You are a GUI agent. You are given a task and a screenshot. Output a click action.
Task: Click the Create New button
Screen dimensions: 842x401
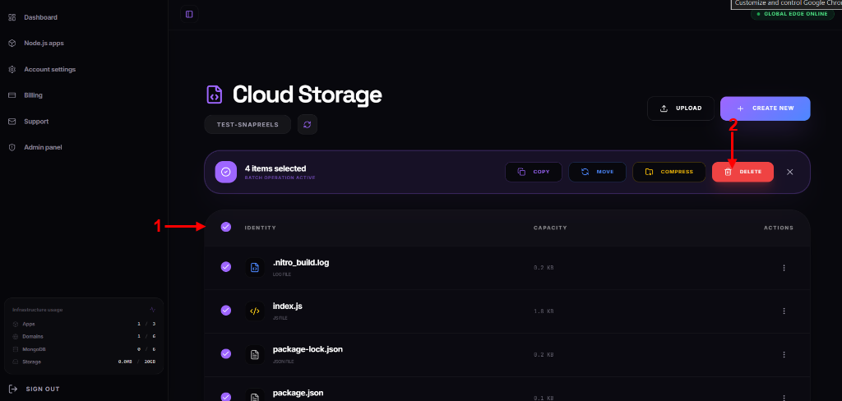[x=766, y=108]
